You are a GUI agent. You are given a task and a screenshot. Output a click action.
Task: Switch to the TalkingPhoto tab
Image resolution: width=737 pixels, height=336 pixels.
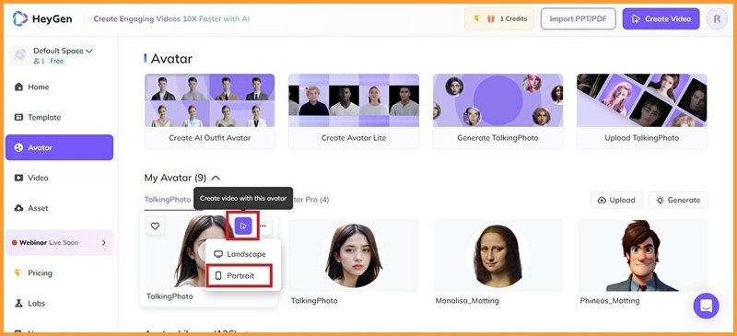coord(168,200)
